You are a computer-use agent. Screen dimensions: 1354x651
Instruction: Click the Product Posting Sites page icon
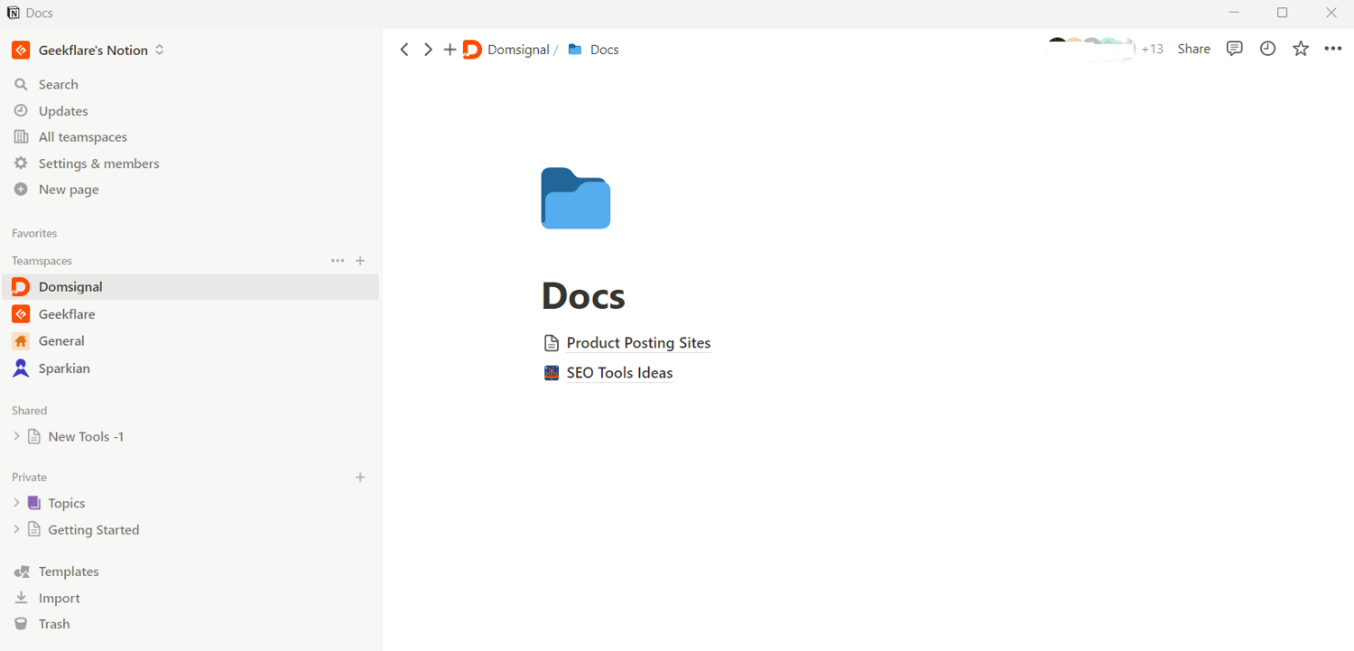click(552, 343)
